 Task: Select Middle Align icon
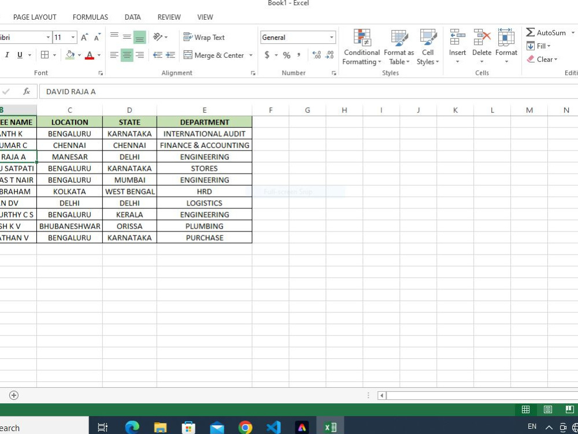pos(127,37)
